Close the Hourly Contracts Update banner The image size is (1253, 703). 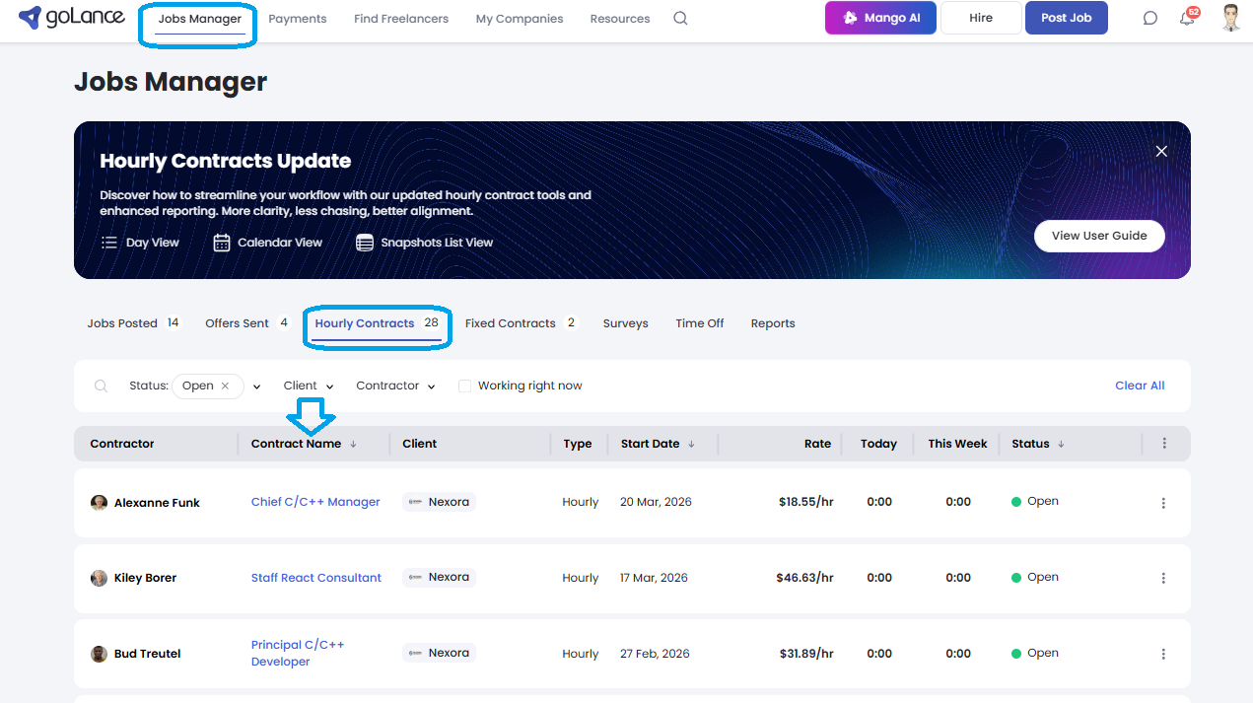click(x=1161, y=151)
